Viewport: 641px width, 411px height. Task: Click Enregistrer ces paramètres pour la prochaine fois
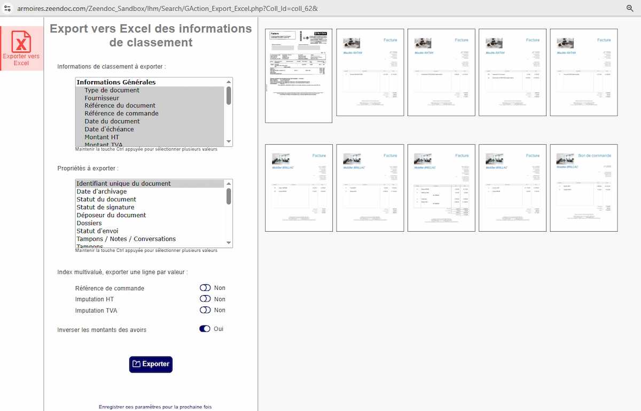[155, 407]
